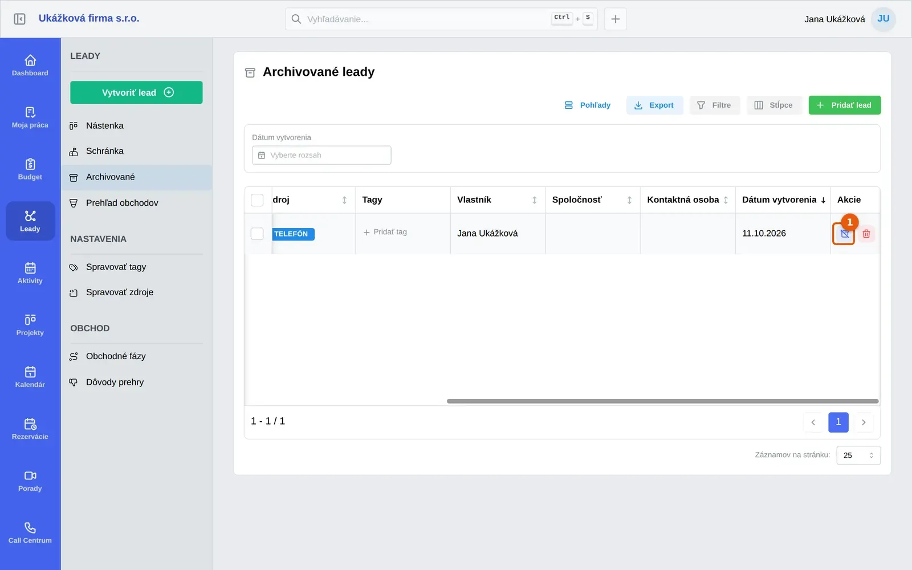Open the Budget module
Screen dimensions: 912x570
pyautogui.click(x=30, y=169)
